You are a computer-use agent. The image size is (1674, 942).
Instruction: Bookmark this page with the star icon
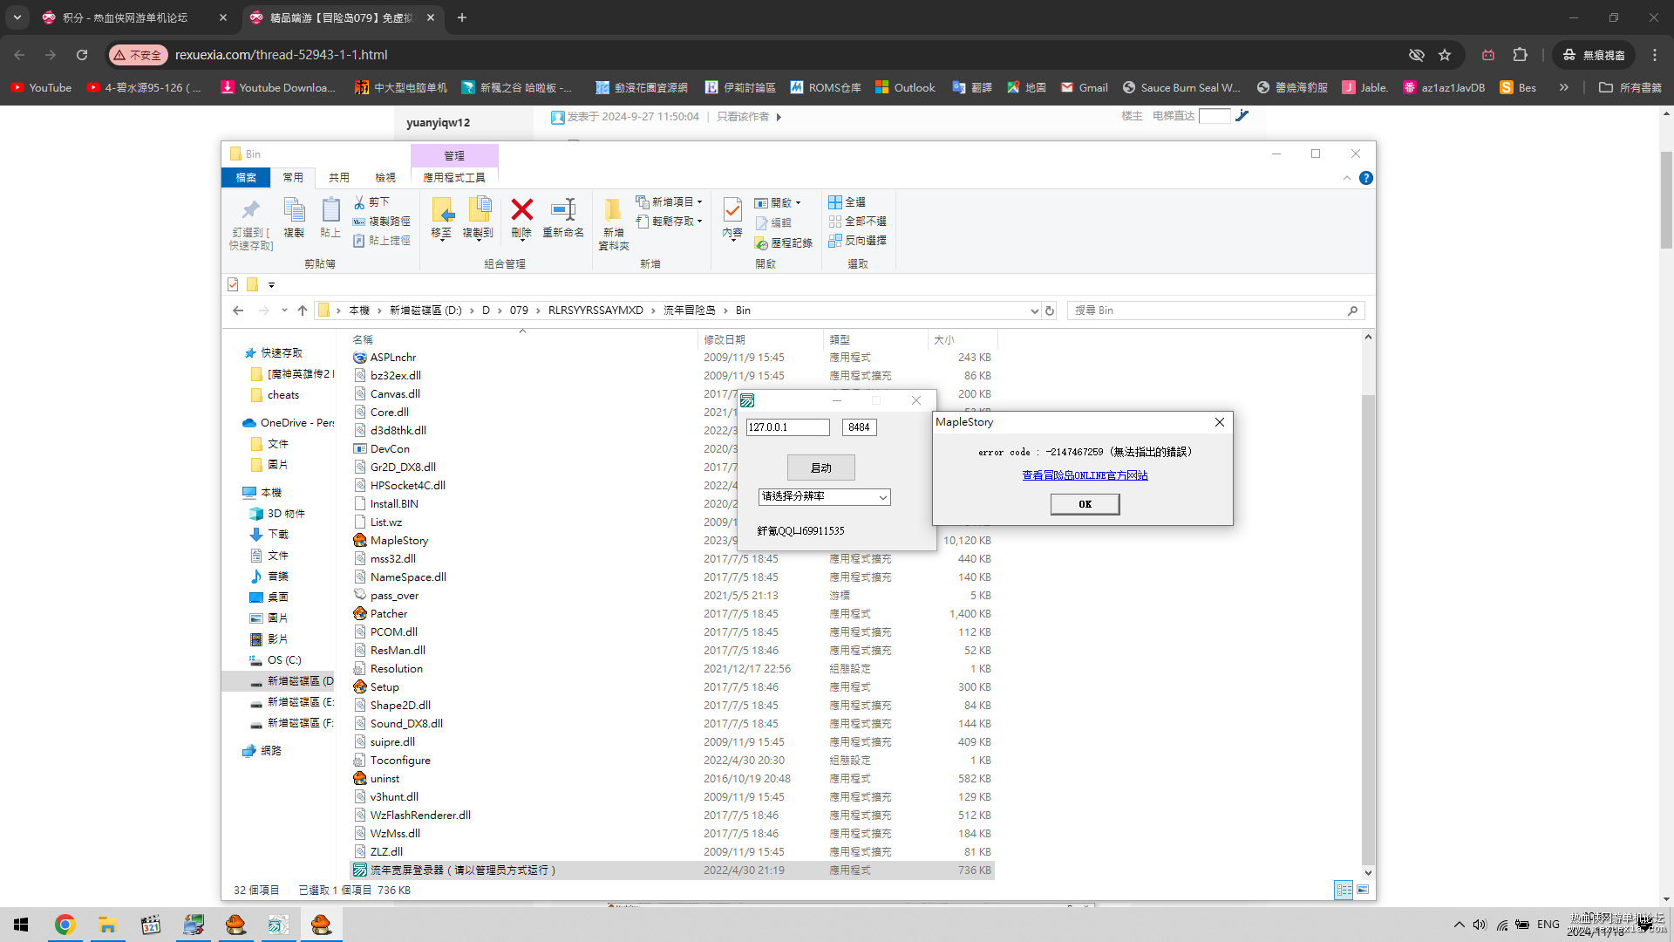click(x=1445, y=55)
